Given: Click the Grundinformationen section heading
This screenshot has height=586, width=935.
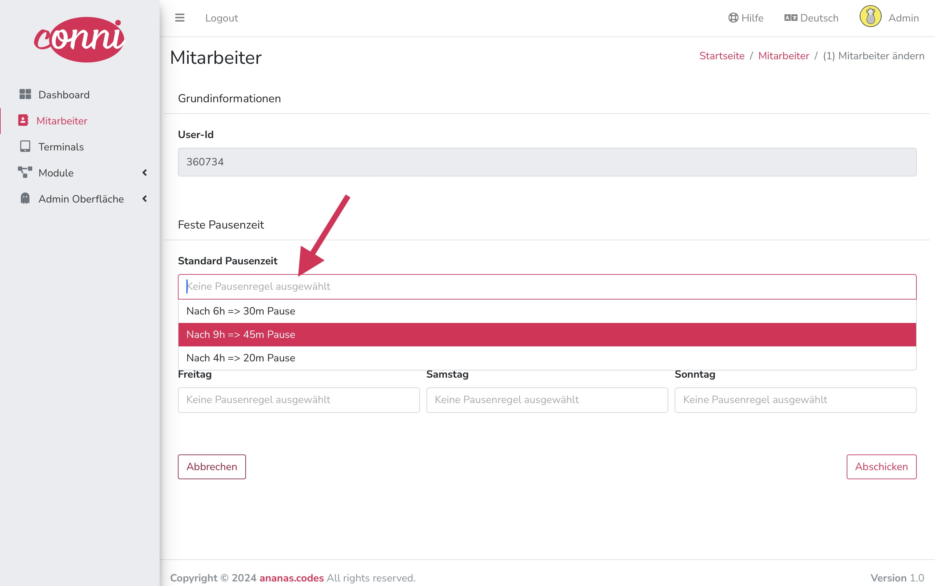Looking at the screenshot, I should (x=229, y=98).
